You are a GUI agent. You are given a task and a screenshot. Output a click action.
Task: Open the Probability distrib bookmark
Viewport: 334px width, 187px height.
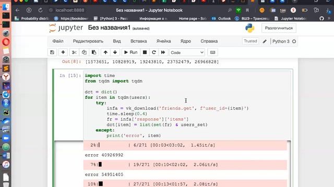click(x=31, y=19)
